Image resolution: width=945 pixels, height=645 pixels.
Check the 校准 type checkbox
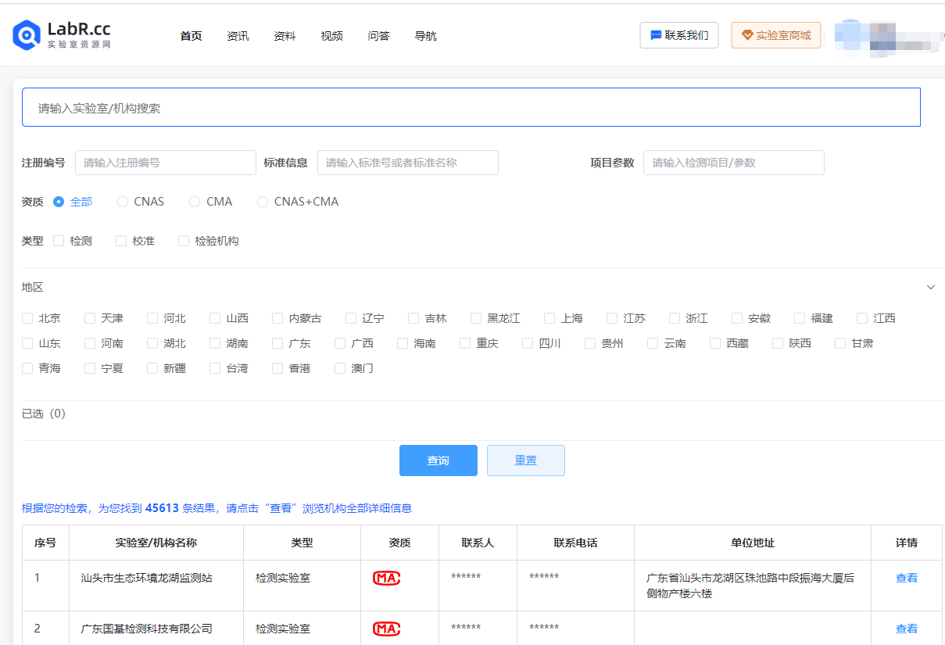tap(121, 241)
